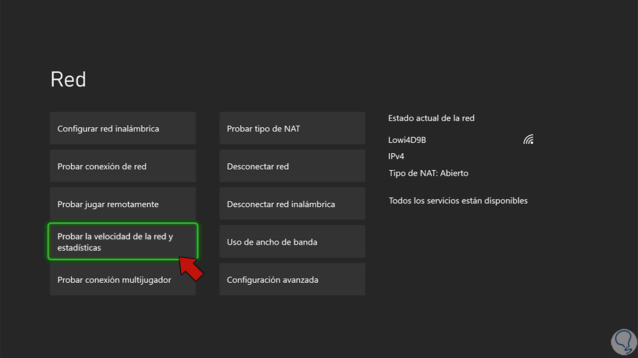Click the IPv4 status text
The height and width of the screenshot is (358, 638).
click(397, 156)
